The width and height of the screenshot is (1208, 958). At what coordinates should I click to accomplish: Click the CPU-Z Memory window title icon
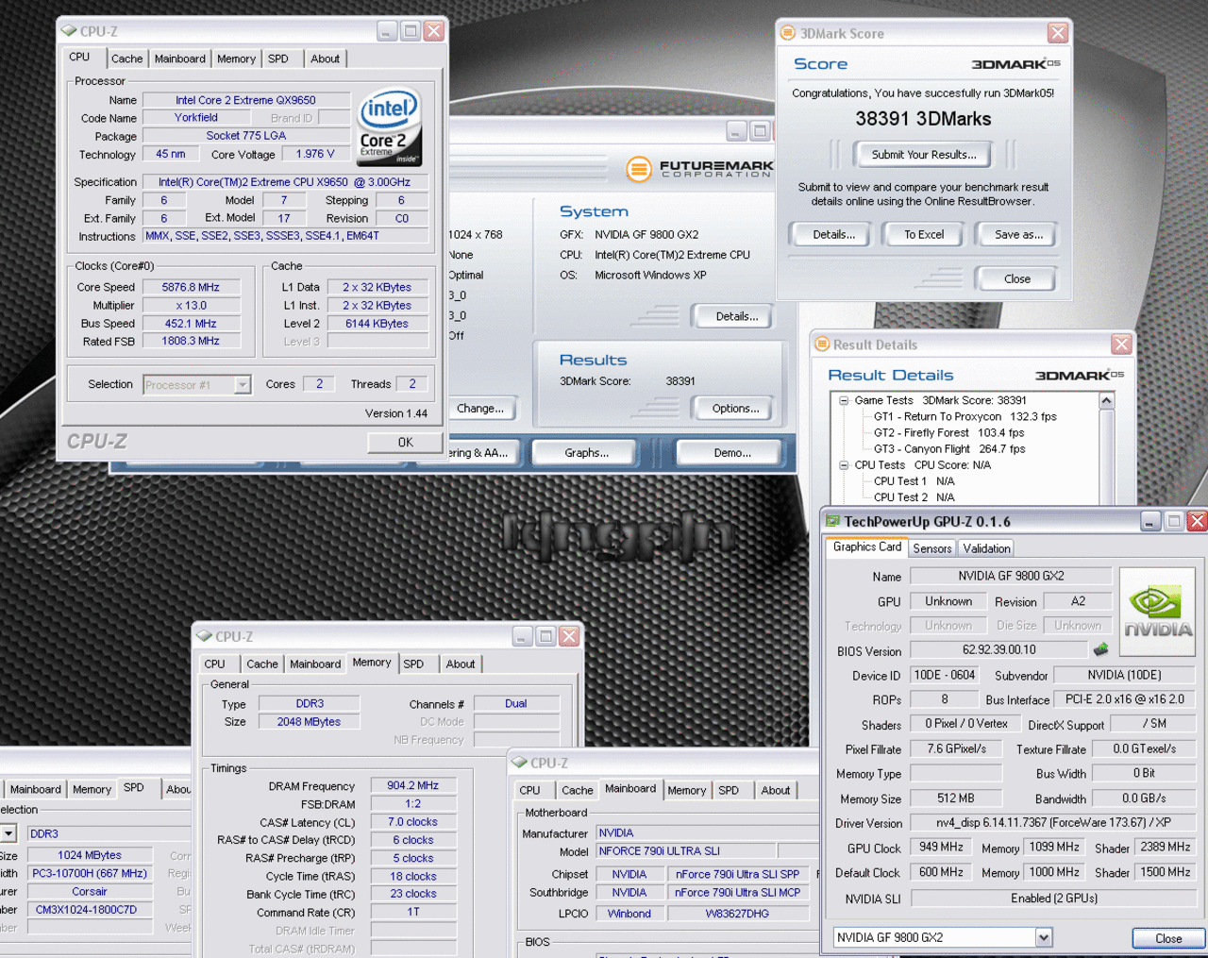204,636
